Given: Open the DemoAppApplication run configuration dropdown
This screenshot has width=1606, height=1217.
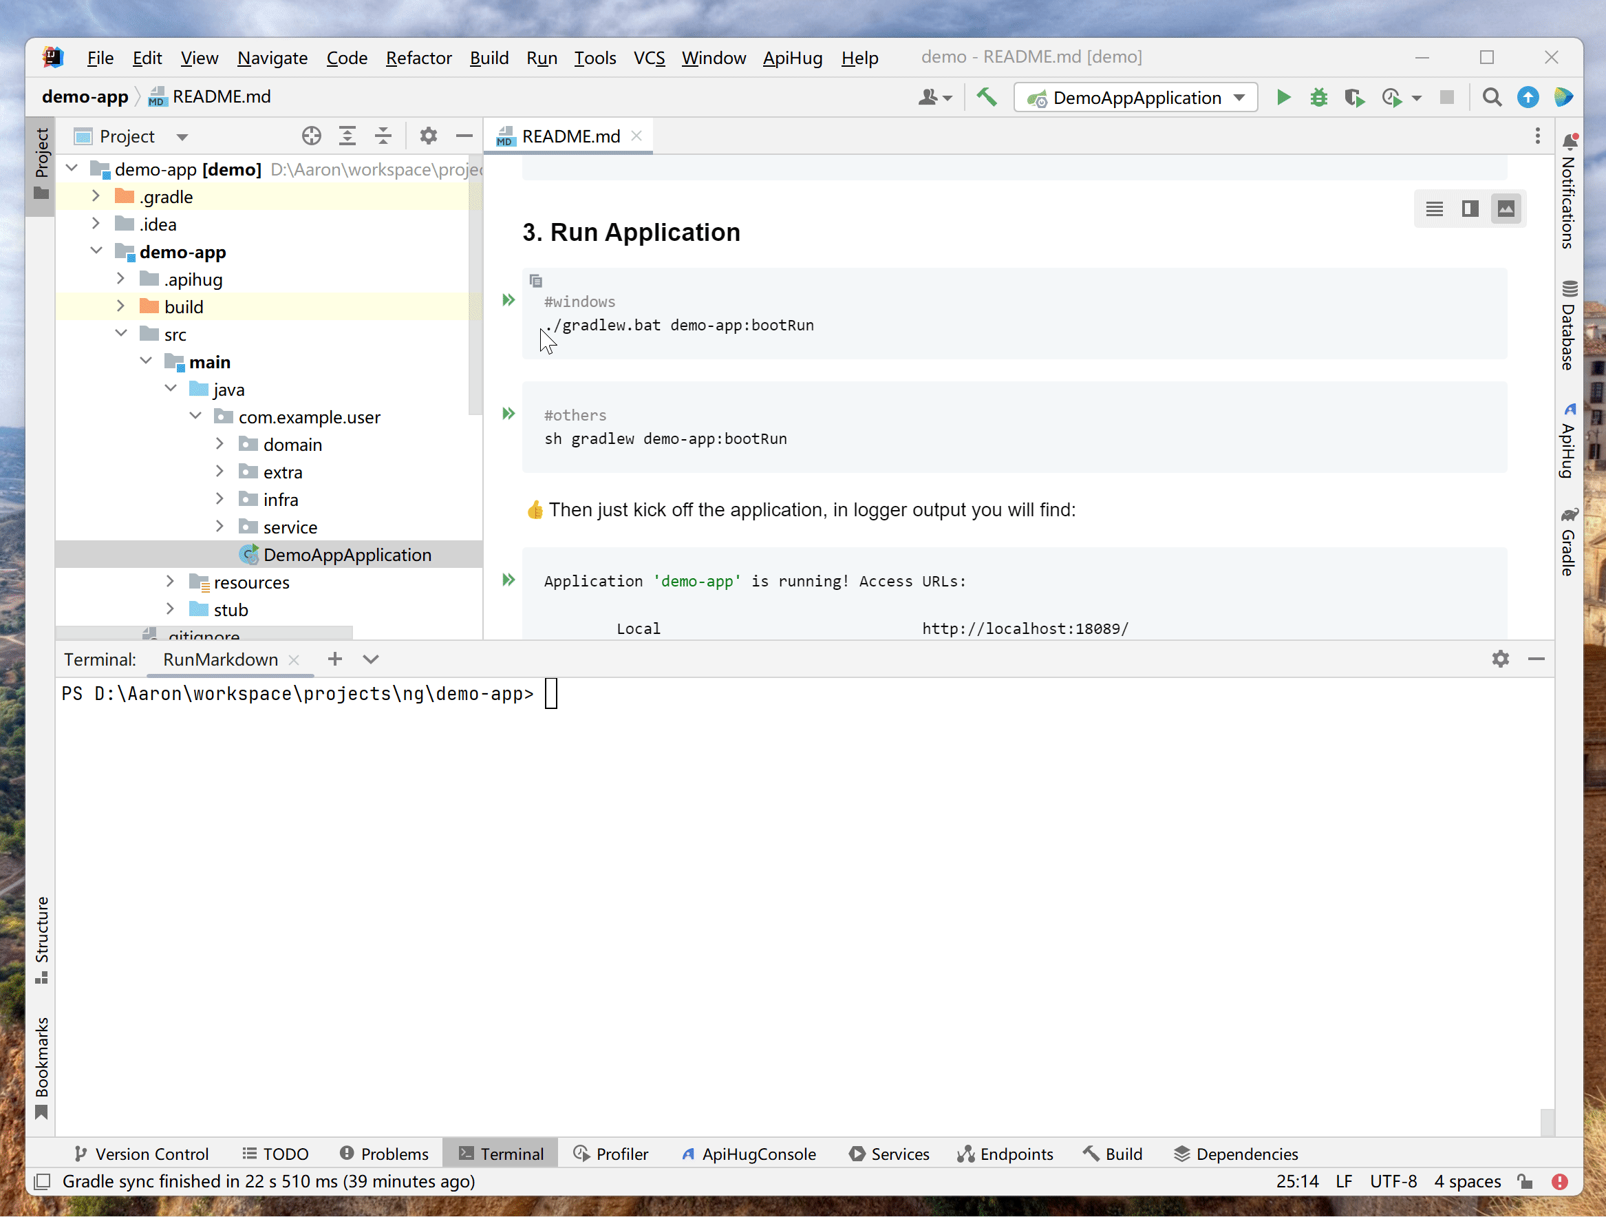Looking at the screenshot, I should 1135,97.
